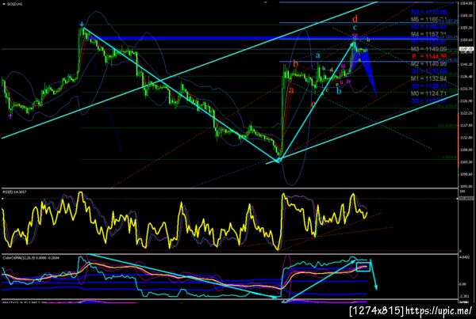The image size is (476, 319).
Task: Select the blue down-arrow marker at chart peak
Action: pos(82,24)
